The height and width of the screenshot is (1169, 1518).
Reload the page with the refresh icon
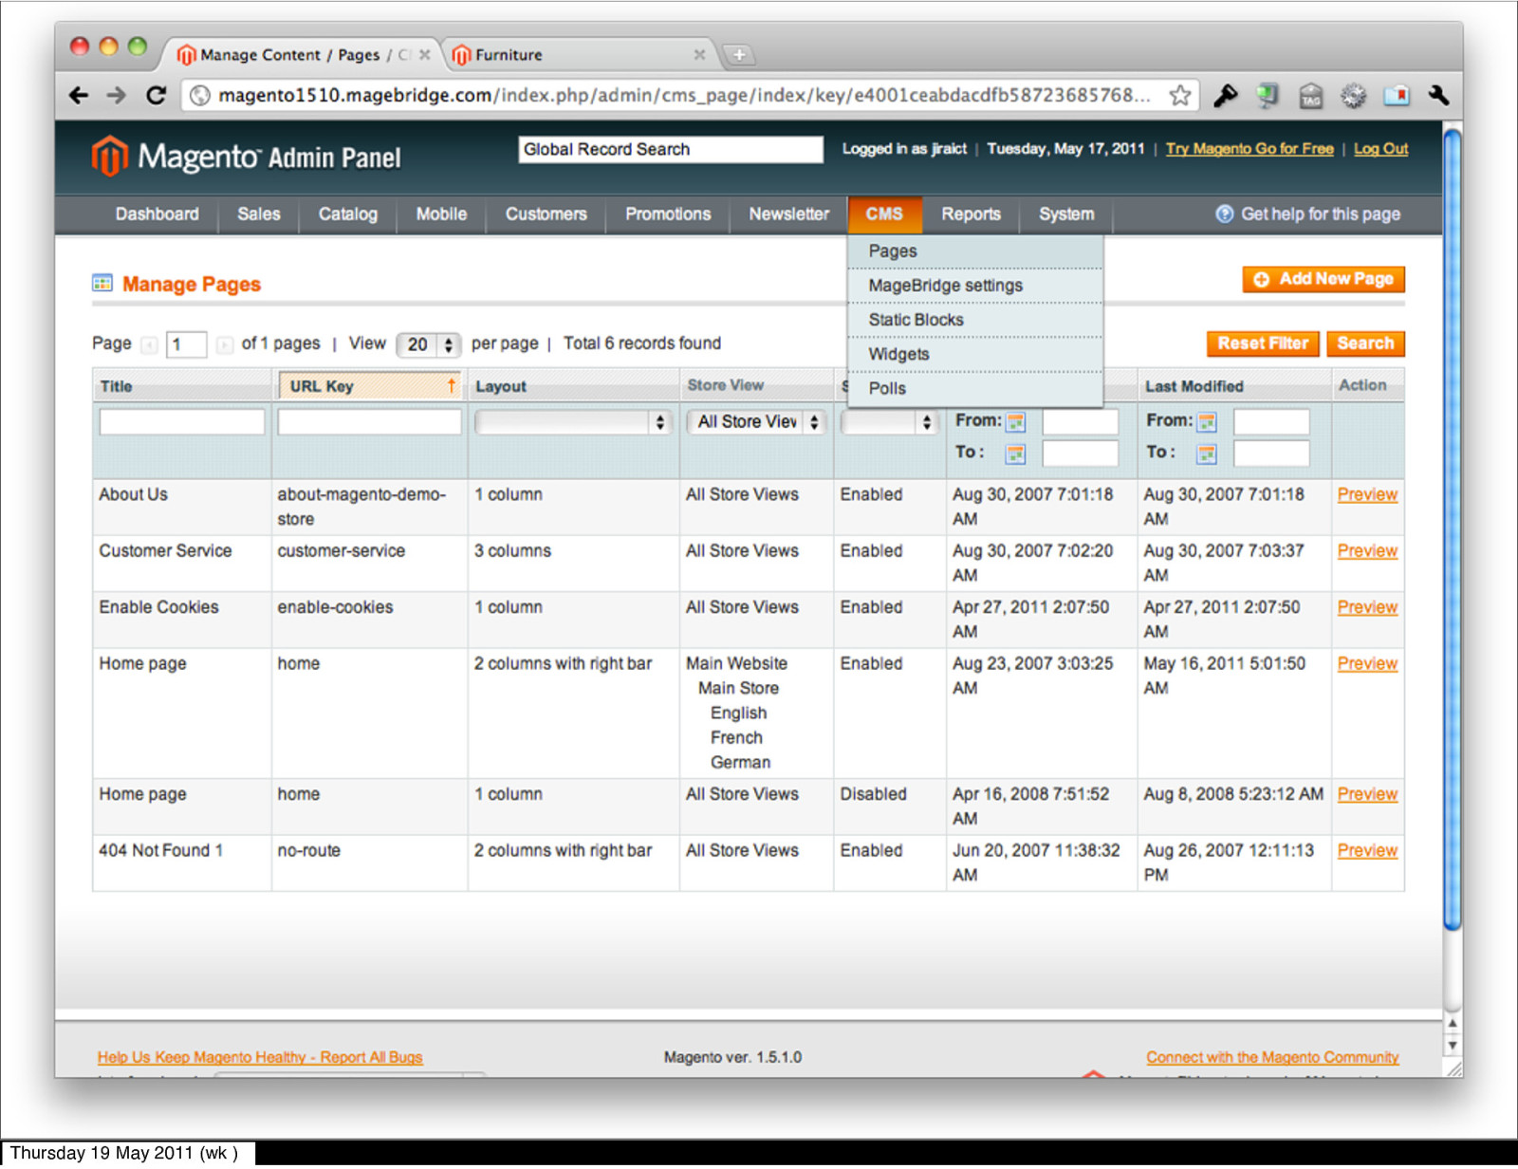click(x=157, y=95)
